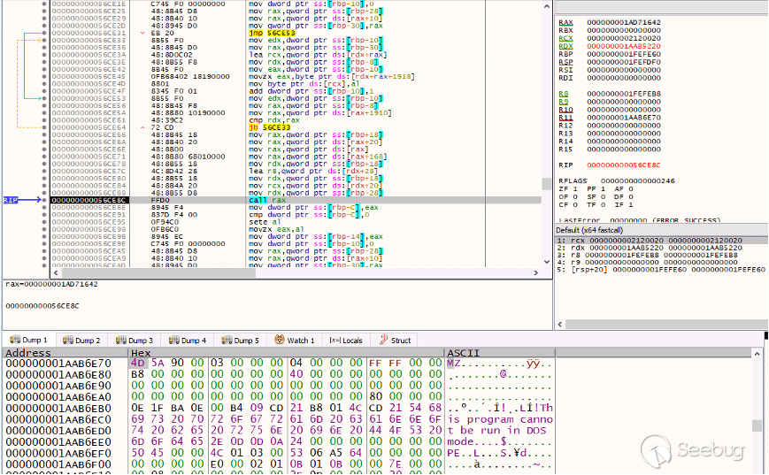Click the disassembly scroll-down arrow

(x=547, y=262)
